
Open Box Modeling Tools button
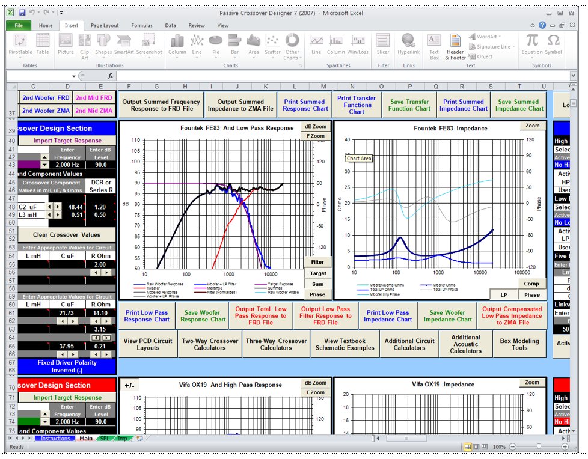point(519,344)
